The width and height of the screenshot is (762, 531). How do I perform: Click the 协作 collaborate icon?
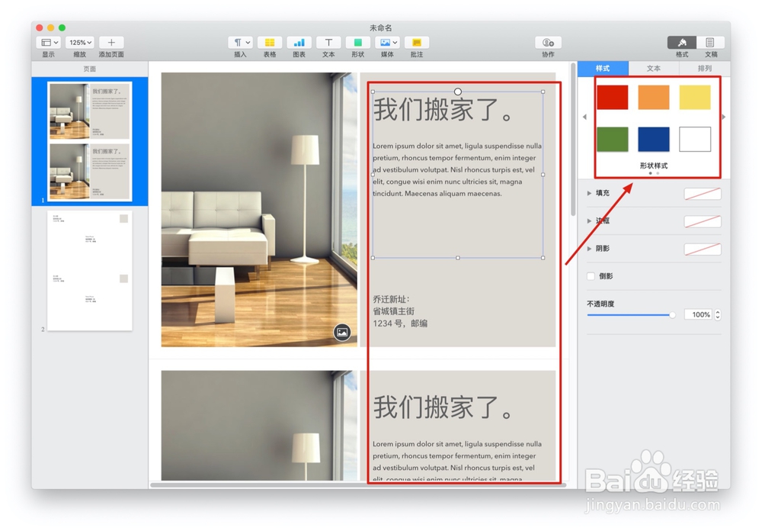coord(548,43)
